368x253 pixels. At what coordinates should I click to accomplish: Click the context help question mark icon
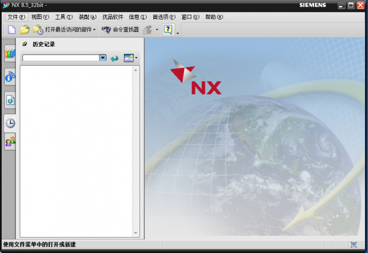(x=168, y=30)
